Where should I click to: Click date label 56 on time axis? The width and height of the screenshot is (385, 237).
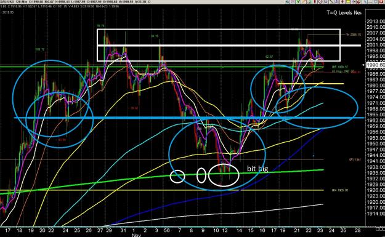tap(167, 230)
